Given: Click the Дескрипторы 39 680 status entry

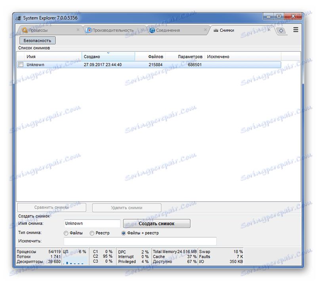Looking at the screenshot, I should pyautogui.click(x=38, y=262).
